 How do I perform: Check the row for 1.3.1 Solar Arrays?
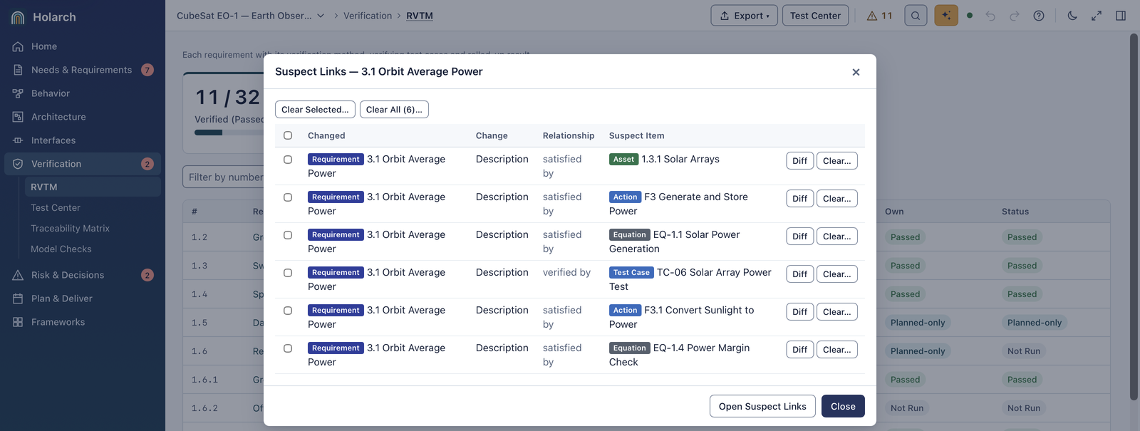click(x=288, y=160)
